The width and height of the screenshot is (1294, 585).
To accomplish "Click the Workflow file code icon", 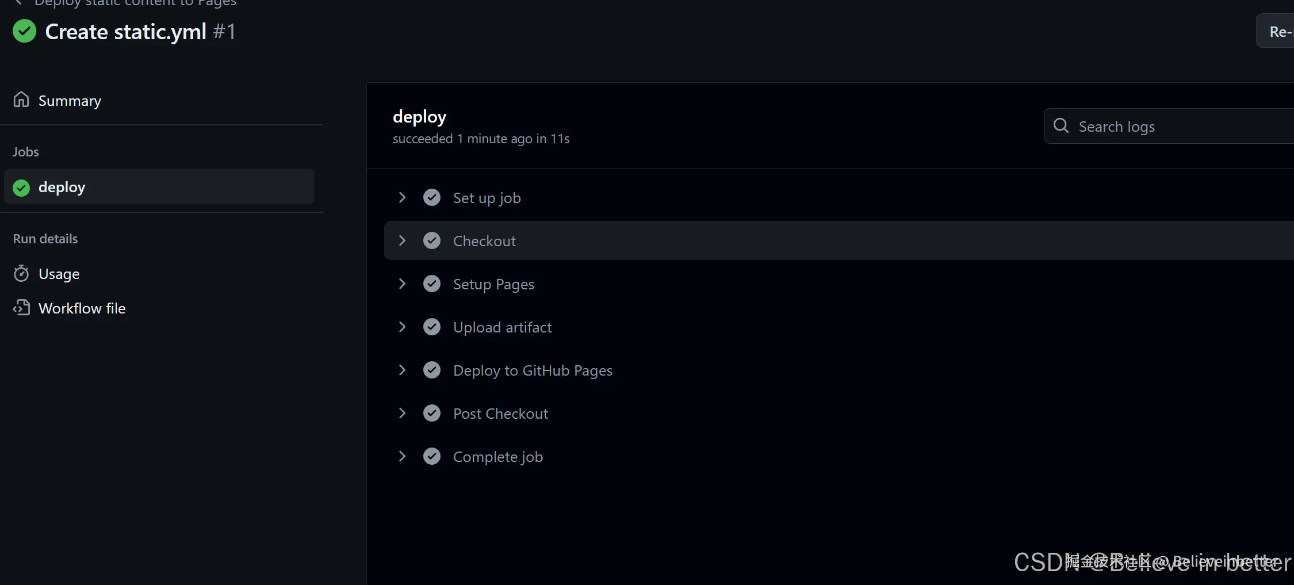I will (x=21, y=308).
